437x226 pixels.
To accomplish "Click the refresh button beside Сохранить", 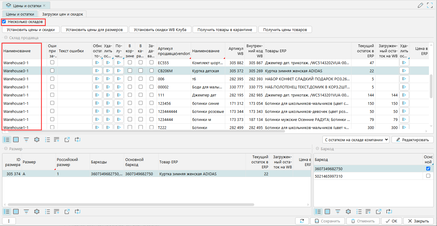I will [302, 221].
